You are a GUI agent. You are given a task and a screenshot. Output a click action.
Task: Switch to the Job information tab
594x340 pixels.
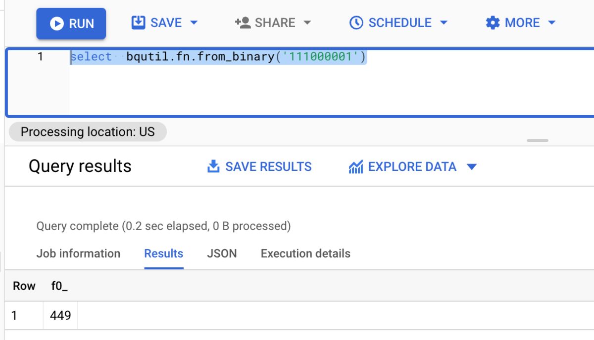(x=78, y=253)
